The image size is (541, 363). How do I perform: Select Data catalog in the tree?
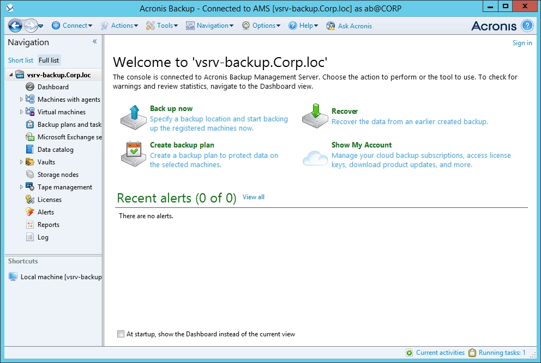point(56,150)
